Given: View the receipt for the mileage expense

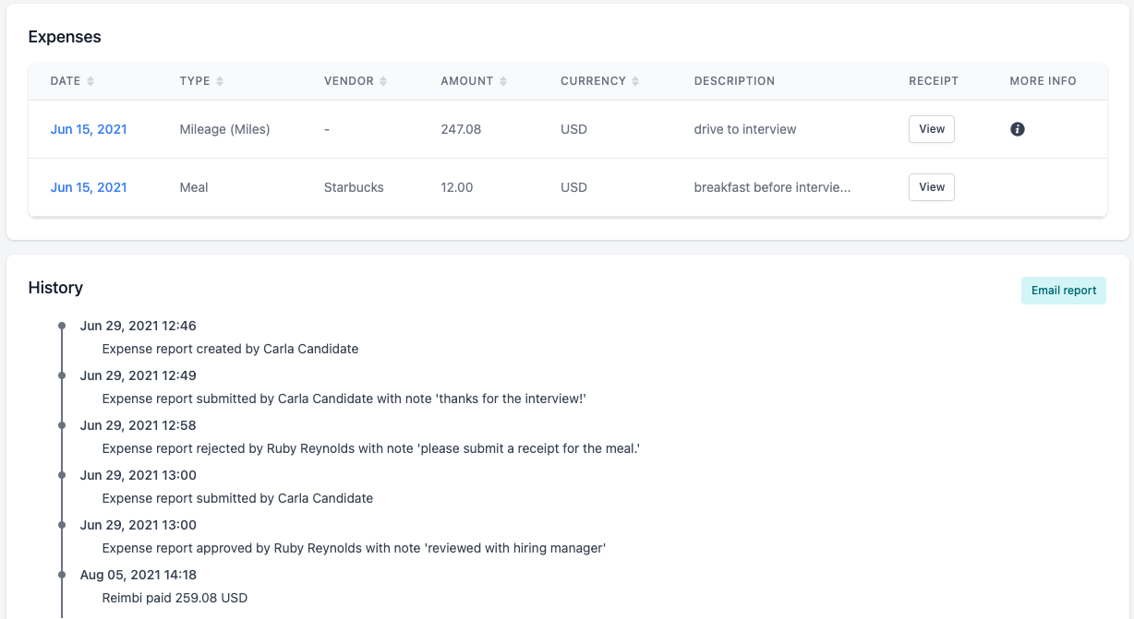Looking at the screenshot, I should [931, 129].
